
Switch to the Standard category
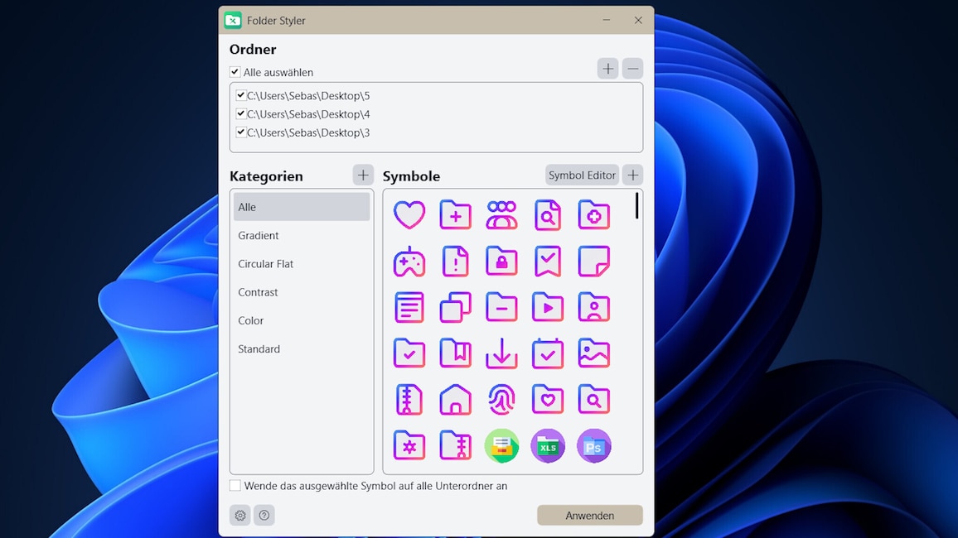pos(302,349)
